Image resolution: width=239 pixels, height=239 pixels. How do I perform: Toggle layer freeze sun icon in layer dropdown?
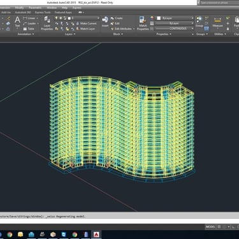tap(61, 18)
